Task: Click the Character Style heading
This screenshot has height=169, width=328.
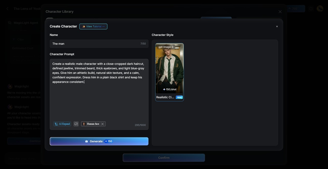Action: click(162, 35)
